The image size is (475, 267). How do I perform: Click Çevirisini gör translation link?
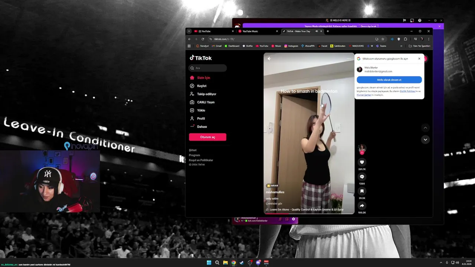(x=274, y=204)
